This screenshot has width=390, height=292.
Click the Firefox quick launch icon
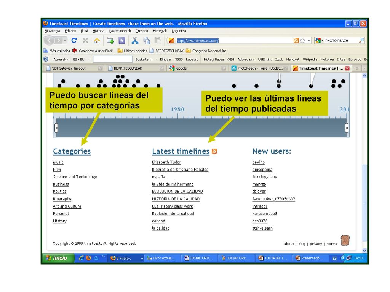(88, 258)
